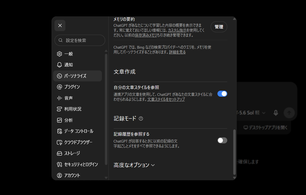The height and width of the screenshot is (195, 306).
Task: Open the 通知 settings section
Action: (x=77, y=65)
